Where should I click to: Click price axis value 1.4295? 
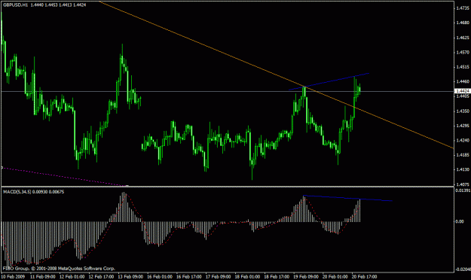[x=462, y=126]
